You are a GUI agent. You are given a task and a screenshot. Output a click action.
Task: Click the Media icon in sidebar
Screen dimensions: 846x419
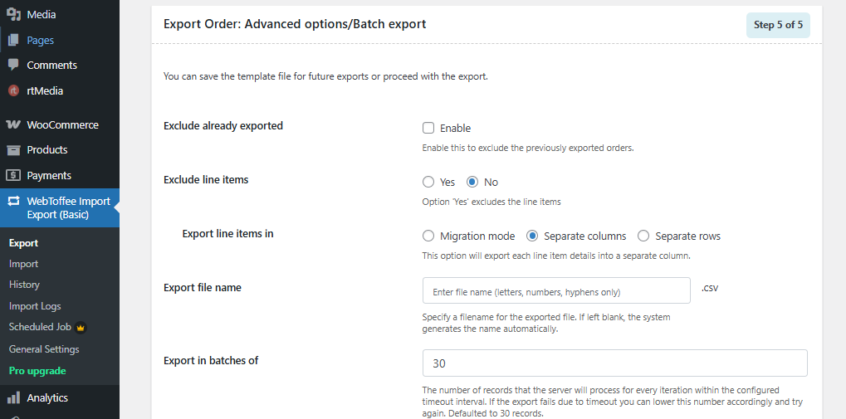click(13, 14)
